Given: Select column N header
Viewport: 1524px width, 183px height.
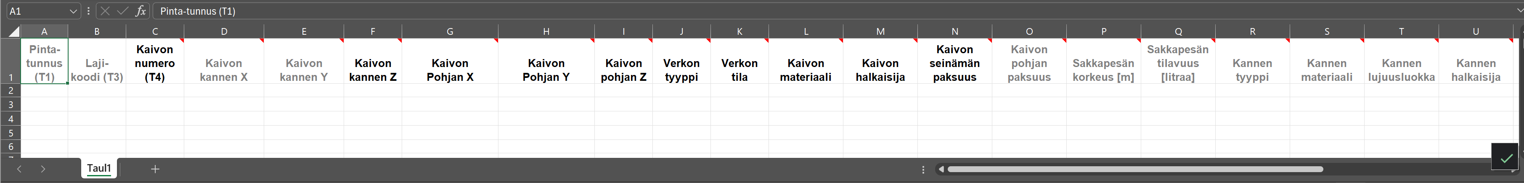Looking at the screenshot, I should coord(954,32).
